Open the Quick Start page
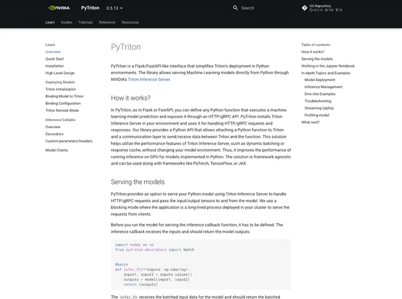402x299 pixels. (54, 58)
